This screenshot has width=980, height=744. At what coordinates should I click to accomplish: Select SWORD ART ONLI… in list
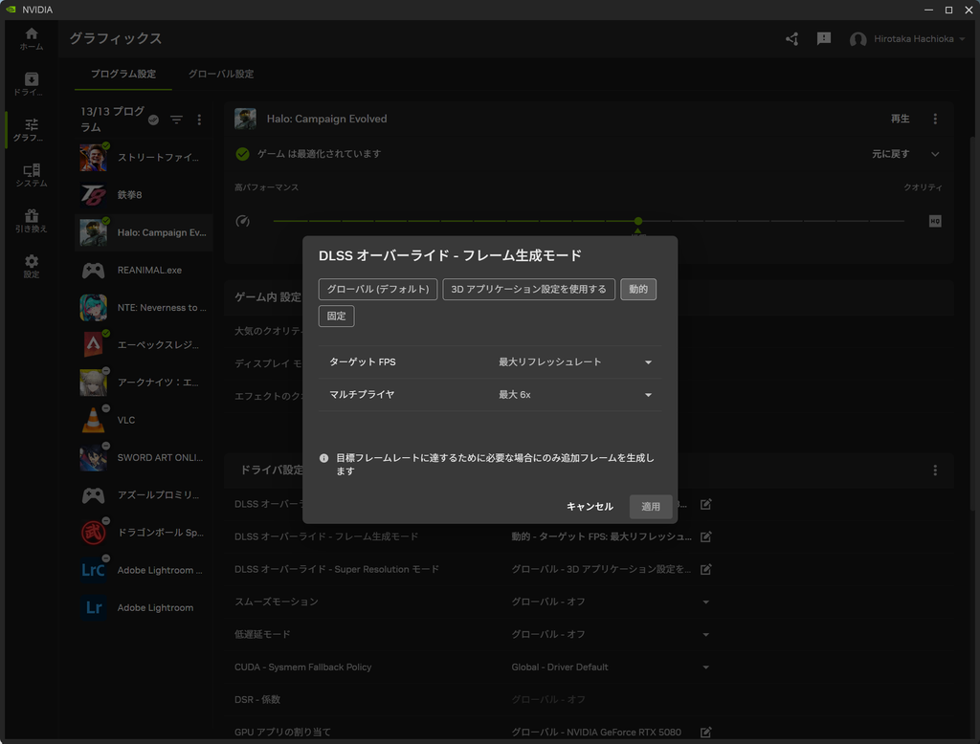click(x=144, y=457)
